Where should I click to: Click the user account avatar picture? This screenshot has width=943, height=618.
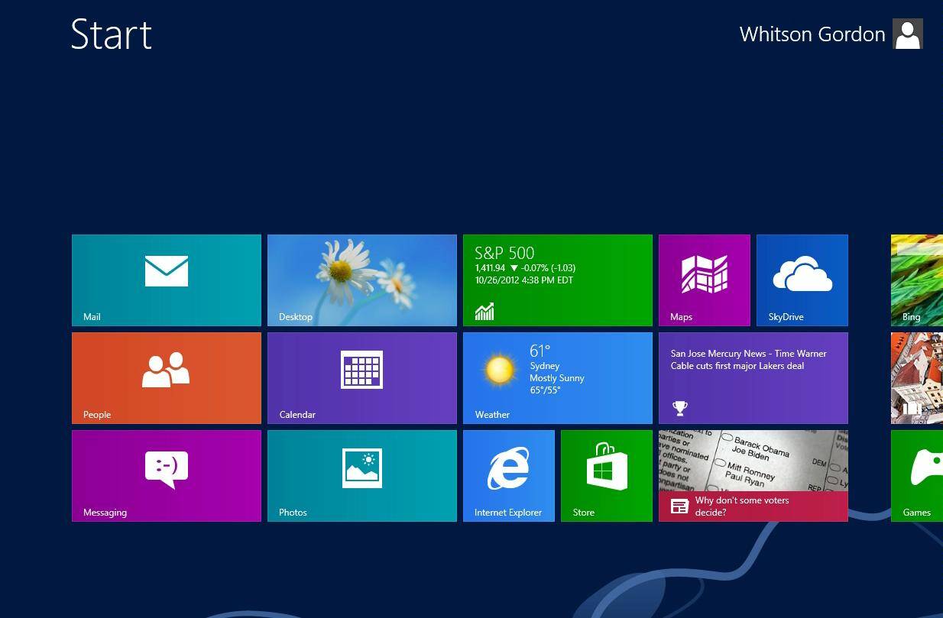[x=908, y=34]
